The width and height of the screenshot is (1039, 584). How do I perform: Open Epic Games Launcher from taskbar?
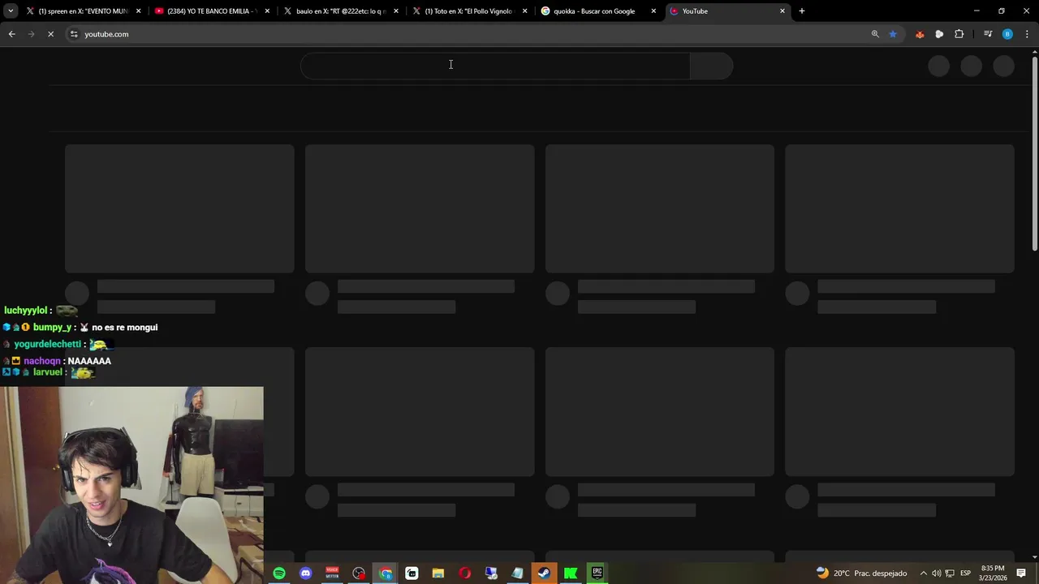597,573
